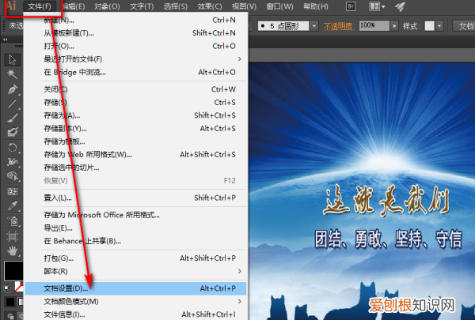Select the Symbol Sprayer tool
The height and width of the screenshot is (320, 475).
coord(13,221)
